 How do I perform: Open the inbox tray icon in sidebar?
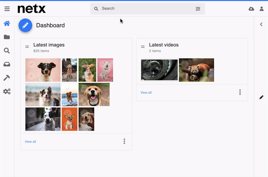click(7, 64)
